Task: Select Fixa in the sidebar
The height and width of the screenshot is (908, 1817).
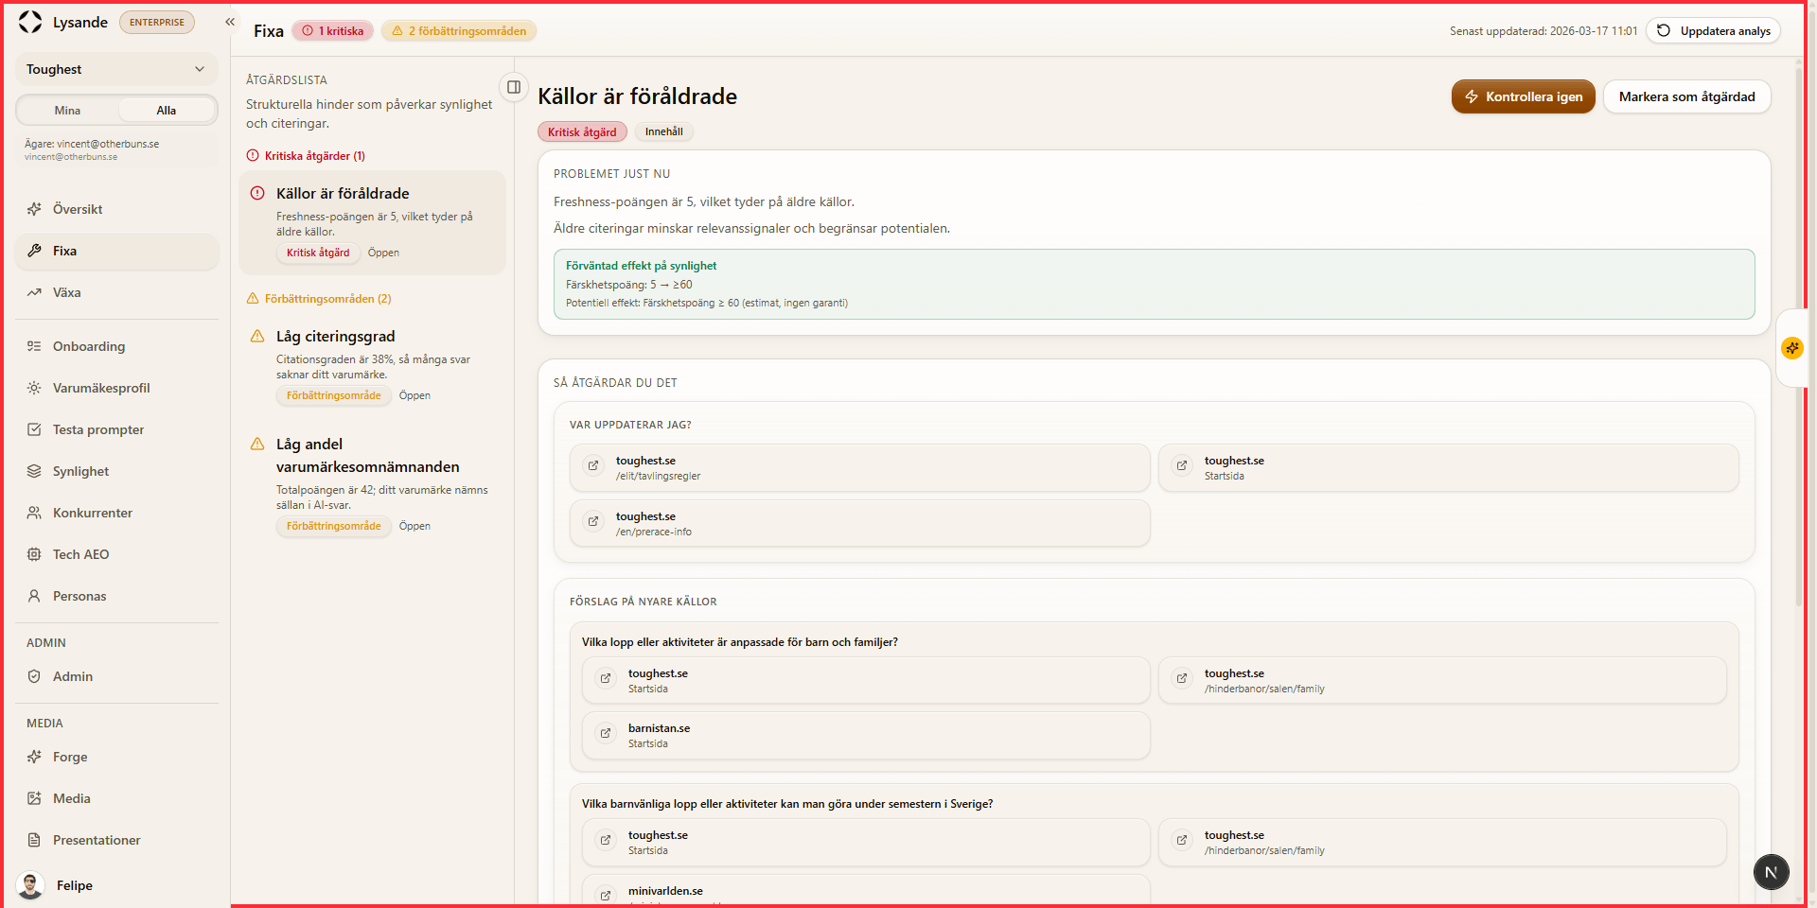Action: [117, 251]
